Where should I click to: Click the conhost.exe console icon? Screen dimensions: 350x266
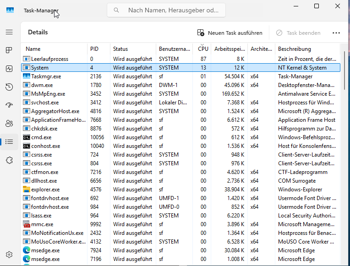pos(27,146)
